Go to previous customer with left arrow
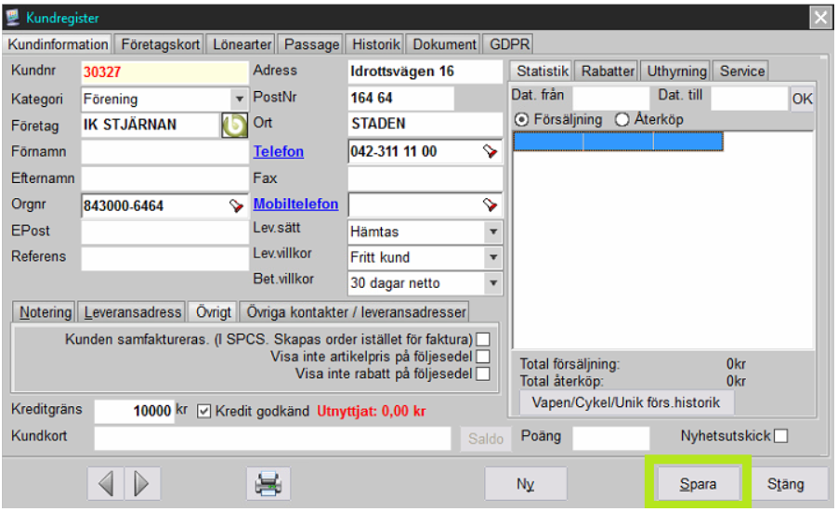The height and width of the screenshot is (512, 838). coord(105,483)
